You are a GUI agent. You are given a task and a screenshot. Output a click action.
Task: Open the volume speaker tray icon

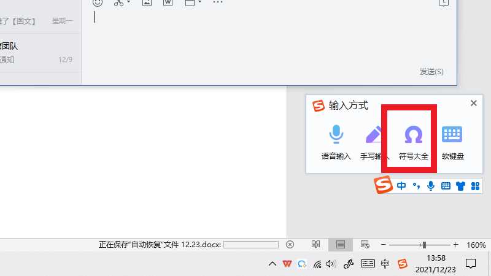(331, 264)
